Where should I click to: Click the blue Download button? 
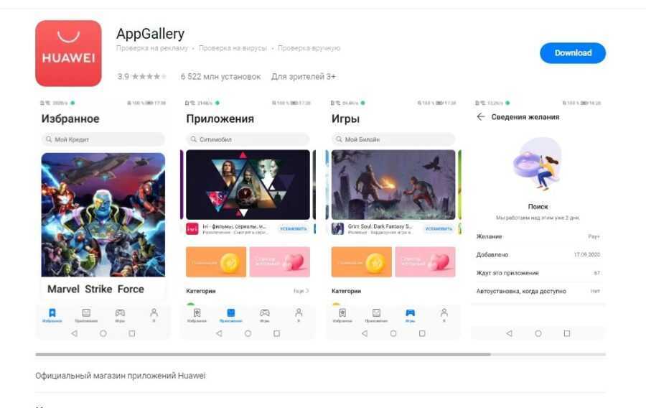[573, 52]
